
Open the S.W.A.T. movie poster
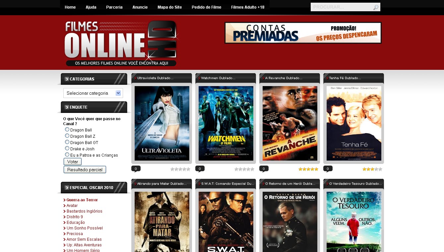(226, 222)
